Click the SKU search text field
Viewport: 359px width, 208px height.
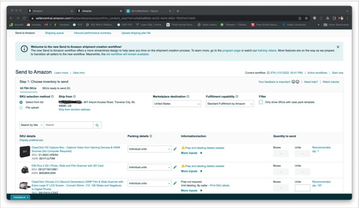coord(68,125)
